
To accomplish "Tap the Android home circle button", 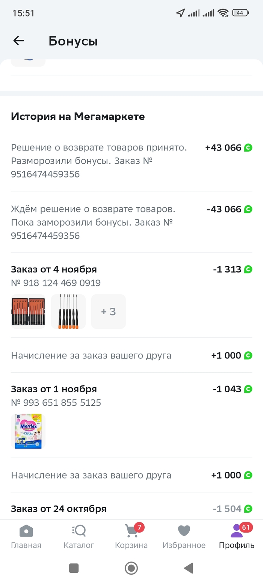I will pyautogui.click(x=131, y=568).
